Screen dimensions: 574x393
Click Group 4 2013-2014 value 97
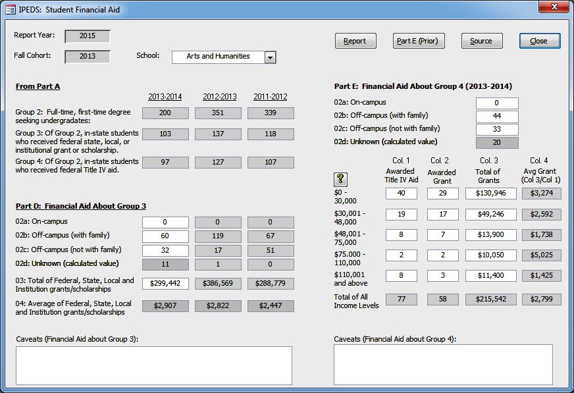pyautogui.click(x=165, y=163)
